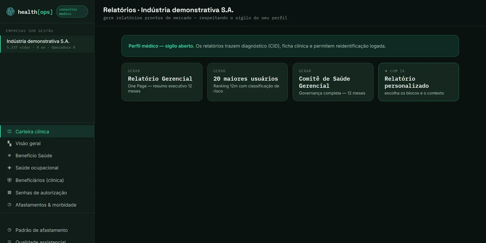Select Indústria demonstrativa S.A. company

(47, 44)
